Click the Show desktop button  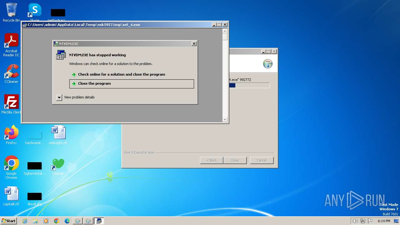pos(396,221)
